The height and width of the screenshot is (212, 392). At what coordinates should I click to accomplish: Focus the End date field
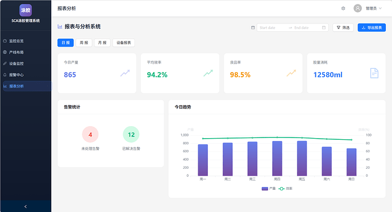coord(307,27)
